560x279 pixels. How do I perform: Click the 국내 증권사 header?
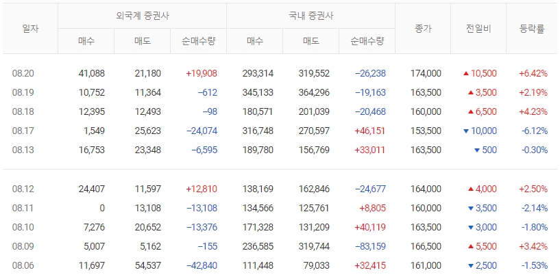311,16
